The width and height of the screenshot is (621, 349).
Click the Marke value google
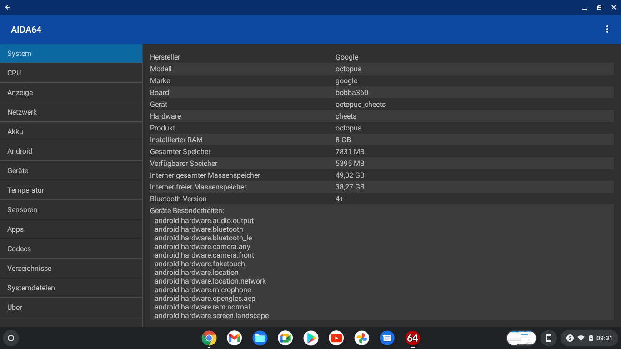point(346,80)
